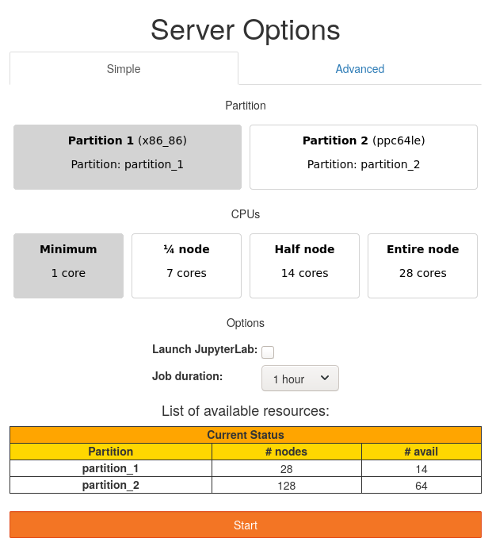Screen dimensions: 492x550
Task: Click the dropdown chevron next to 1 hour
Action: (325, 379)
